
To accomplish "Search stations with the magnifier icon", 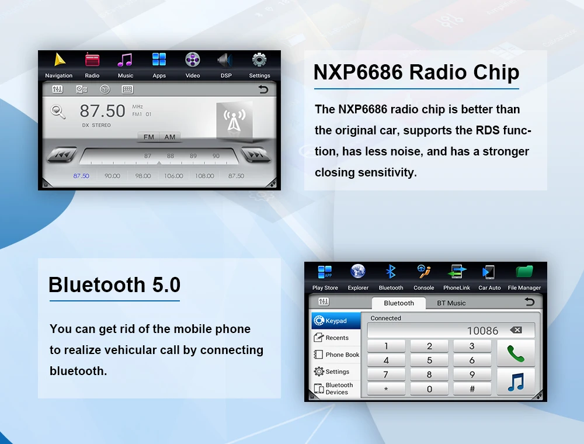I will click(58, 112).
